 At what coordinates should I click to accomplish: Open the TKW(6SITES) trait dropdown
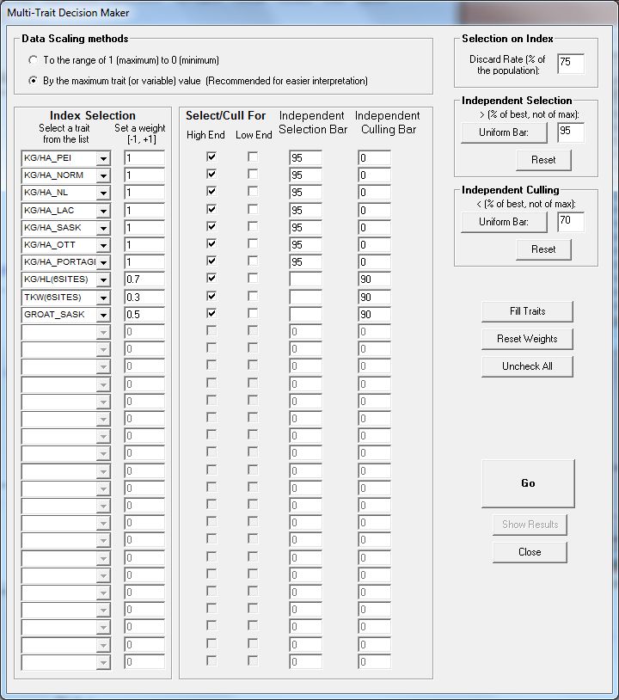tap(103, 298)
